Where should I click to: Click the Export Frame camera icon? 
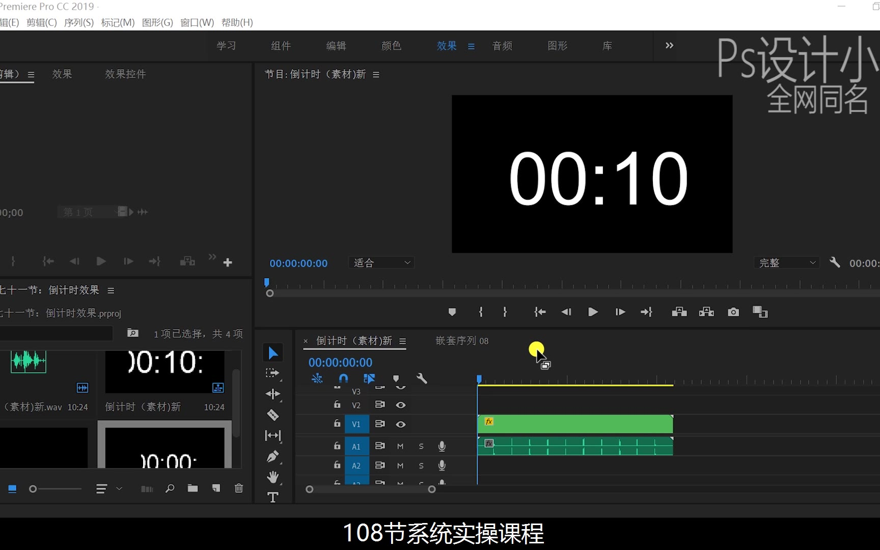[x=733, y=312]
